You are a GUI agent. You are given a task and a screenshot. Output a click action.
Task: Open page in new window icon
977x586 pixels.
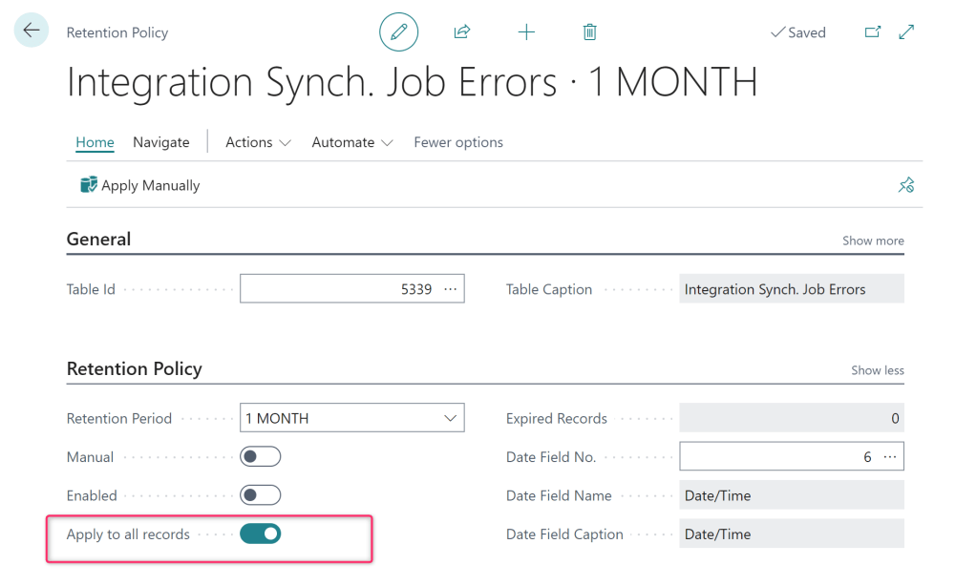coord(872,32)
